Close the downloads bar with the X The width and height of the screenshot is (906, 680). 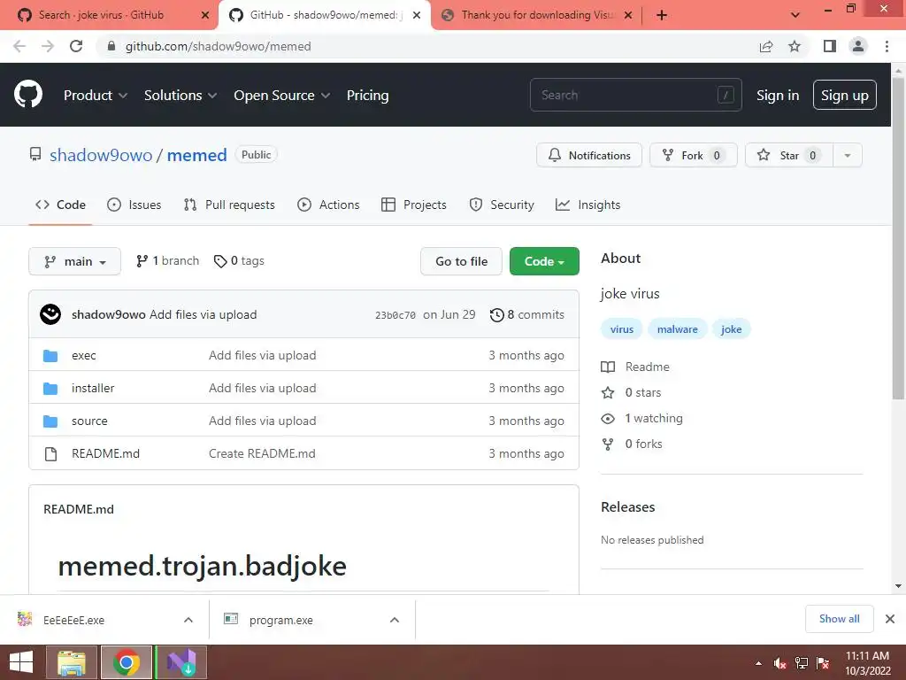point(890,619)
